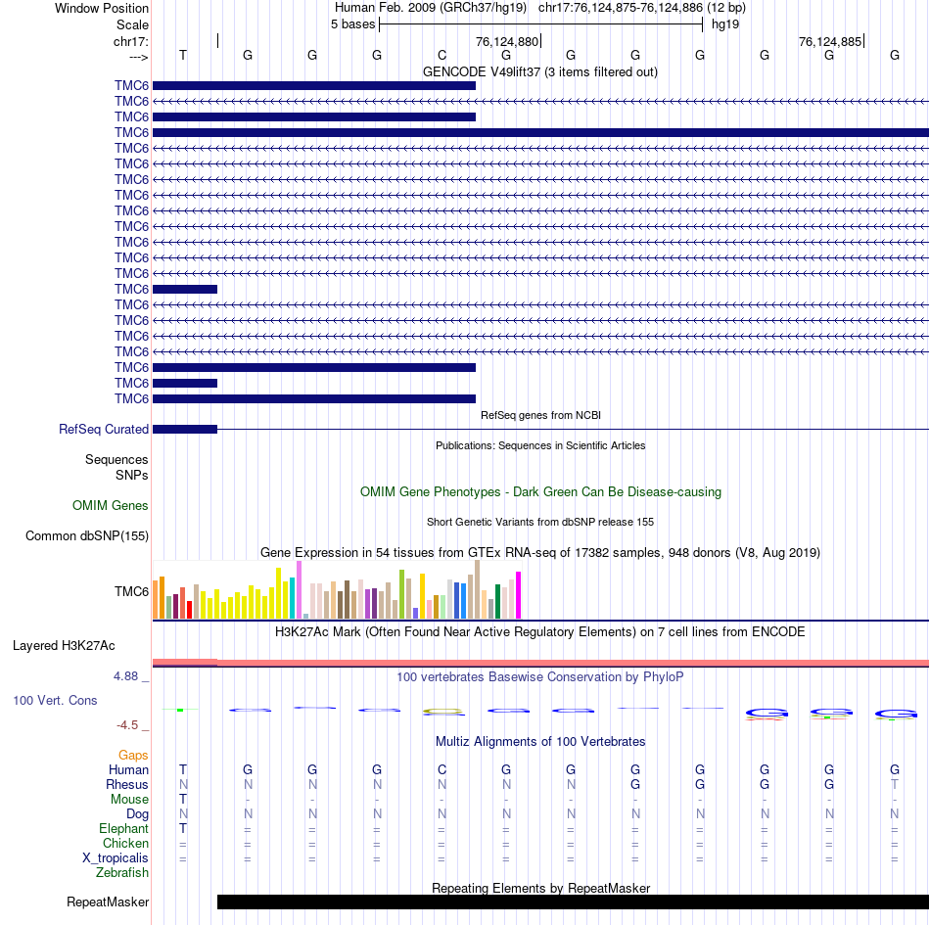Click TMC6 label beside GTEx expression chart
Screen dimensions: 930x925
pos(131,591)
